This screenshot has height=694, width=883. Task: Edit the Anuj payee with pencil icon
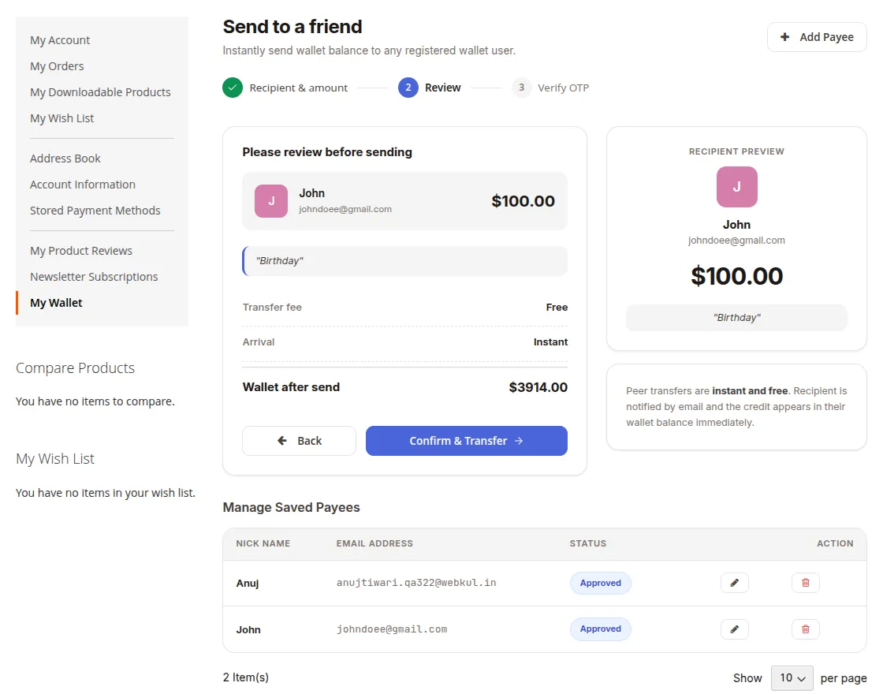coord(734,583)
